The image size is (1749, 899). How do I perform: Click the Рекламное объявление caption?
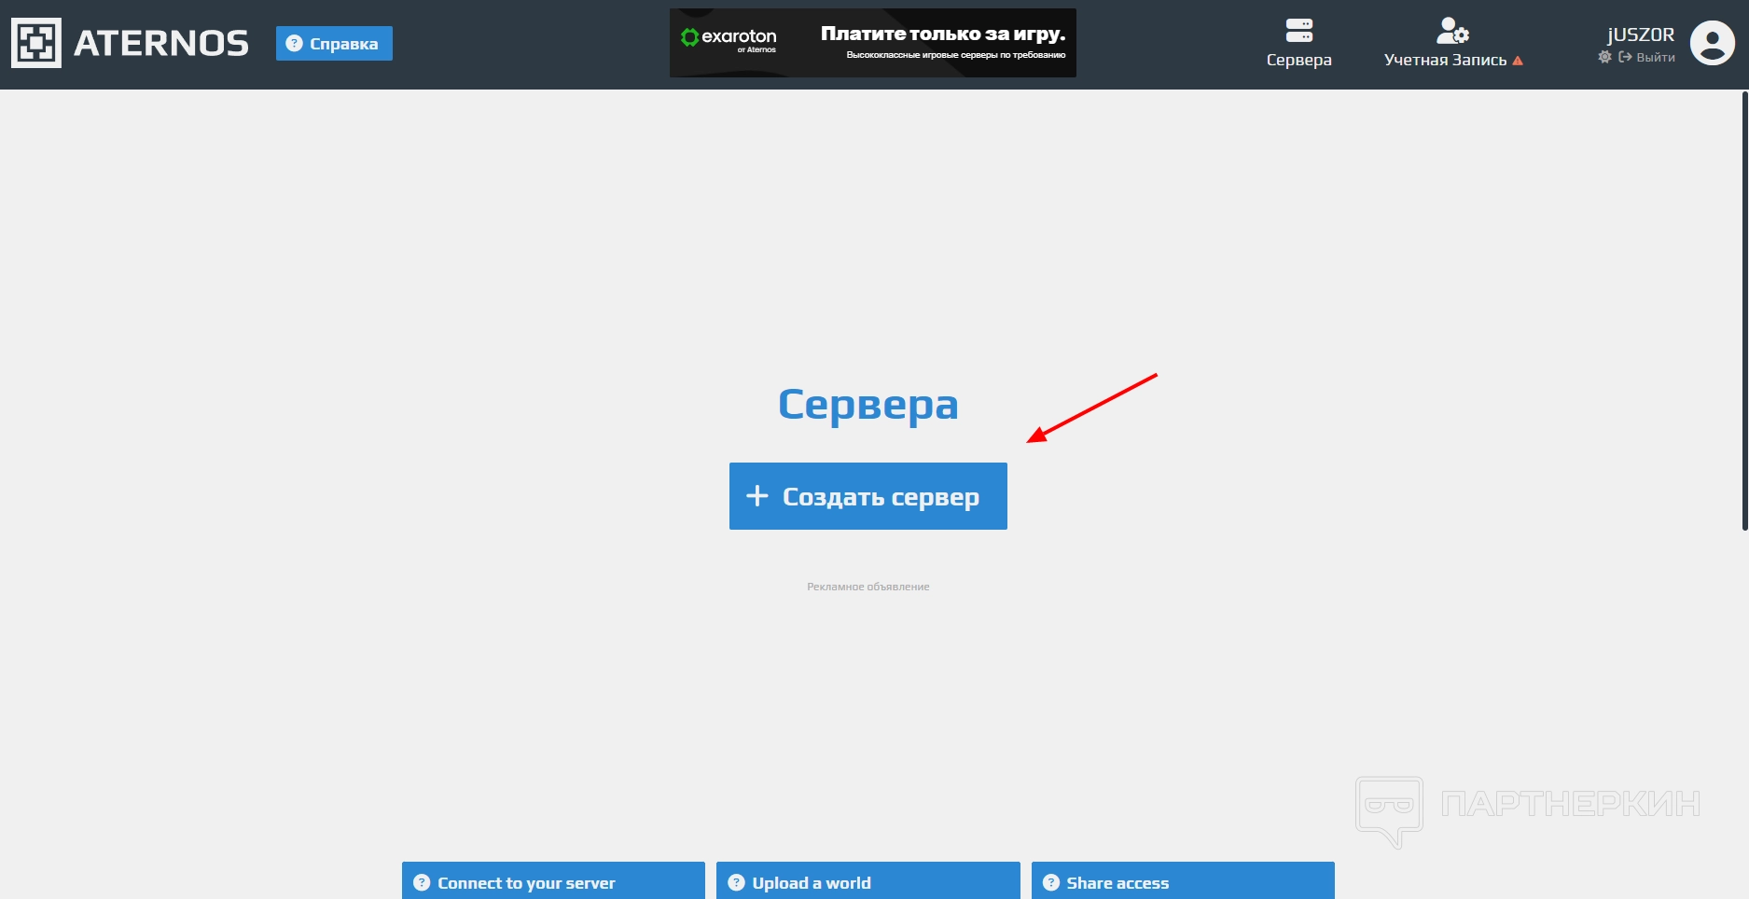click(868, 587)
